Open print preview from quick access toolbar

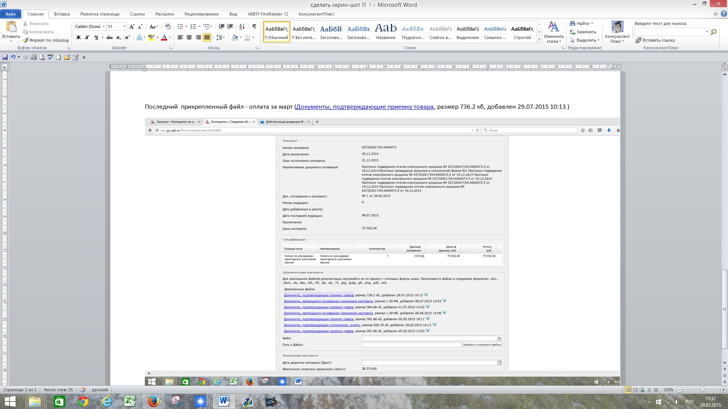tap(42, 57)
